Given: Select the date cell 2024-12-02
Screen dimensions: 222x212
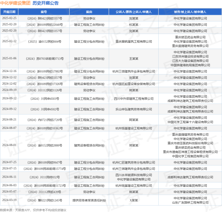Looking at the screenshot, I should (9, 84).
